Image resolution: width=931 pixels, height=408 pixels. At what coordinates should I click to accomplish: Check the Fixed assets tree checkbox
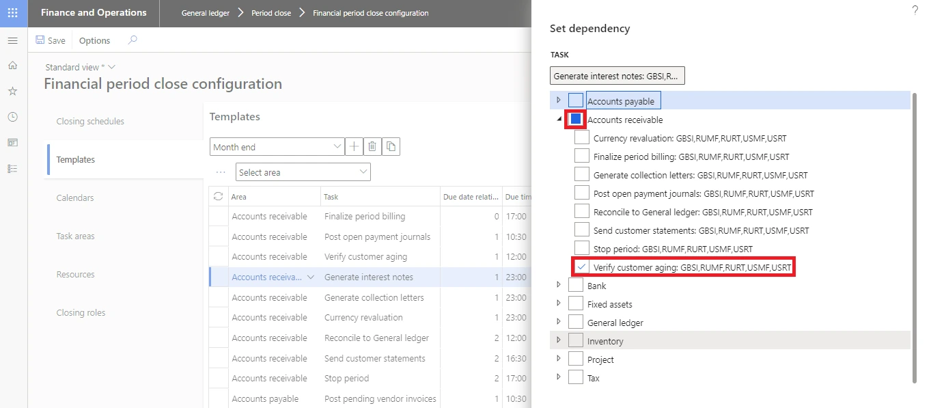[576, 303]
